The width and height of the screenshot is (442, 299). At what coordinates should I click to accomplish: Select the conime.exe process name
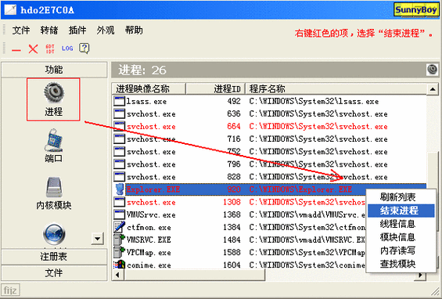pos(149,265)
